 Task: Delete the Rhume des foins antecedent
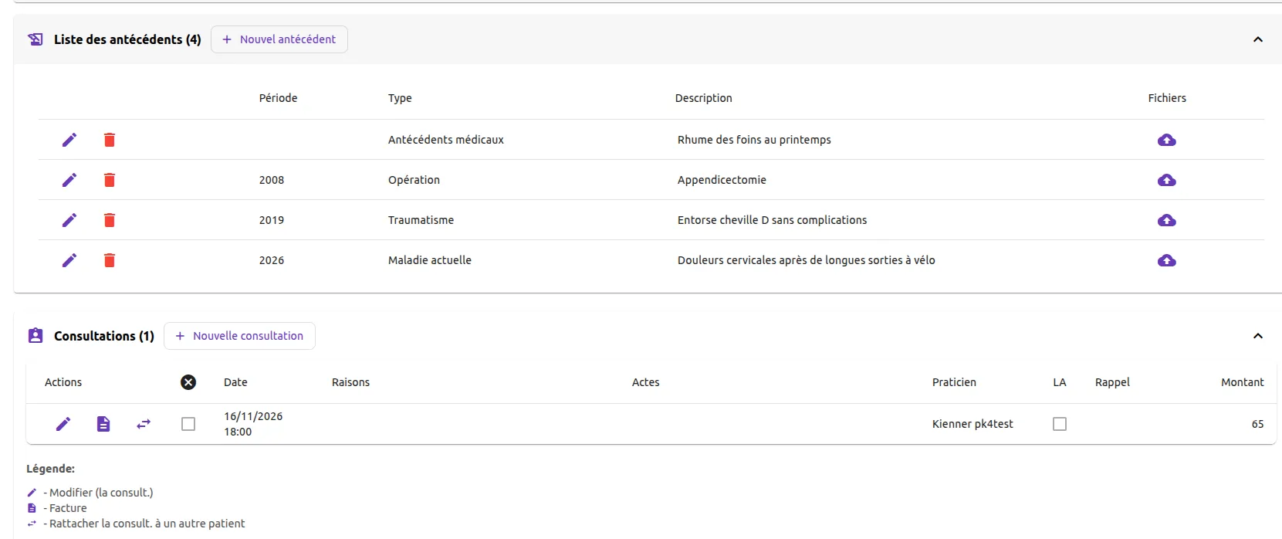pyautogui.click(x=110, y=140)
